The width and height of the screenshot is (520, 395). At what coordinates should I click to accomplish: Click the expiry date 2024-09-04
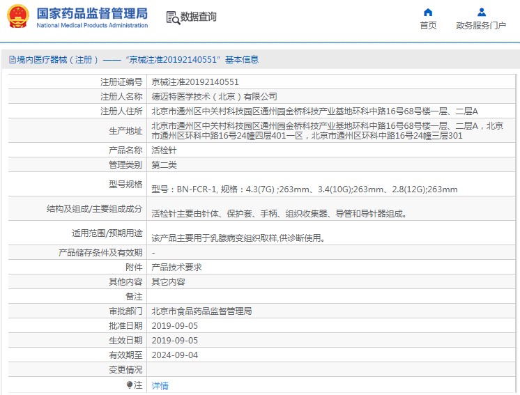[174, 355]
